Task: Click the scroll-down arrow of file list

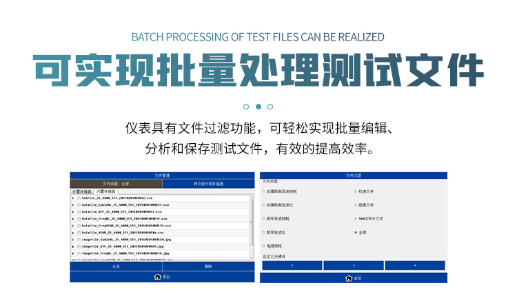Action: pyautogui.click(x=251, y=259)
